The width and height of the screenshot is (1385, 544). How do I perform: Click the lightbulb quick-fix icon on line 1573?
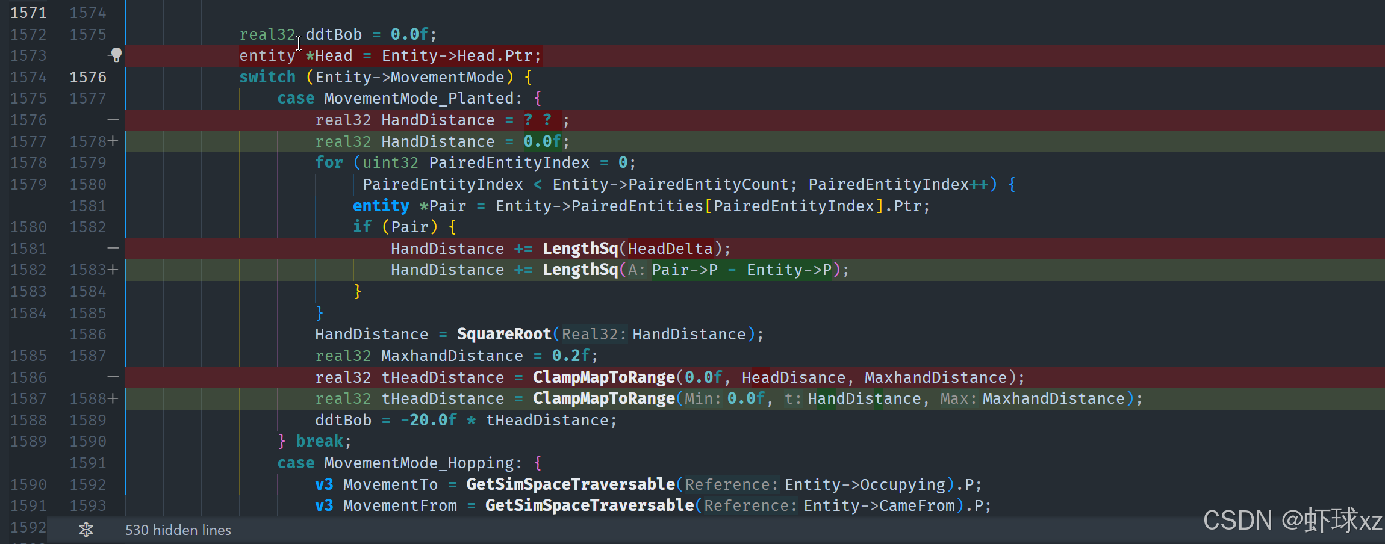[x=116, y=55]
